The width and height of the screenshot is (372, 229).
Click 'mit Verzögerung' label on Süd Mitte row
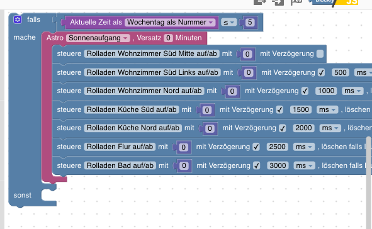(287, 54)
